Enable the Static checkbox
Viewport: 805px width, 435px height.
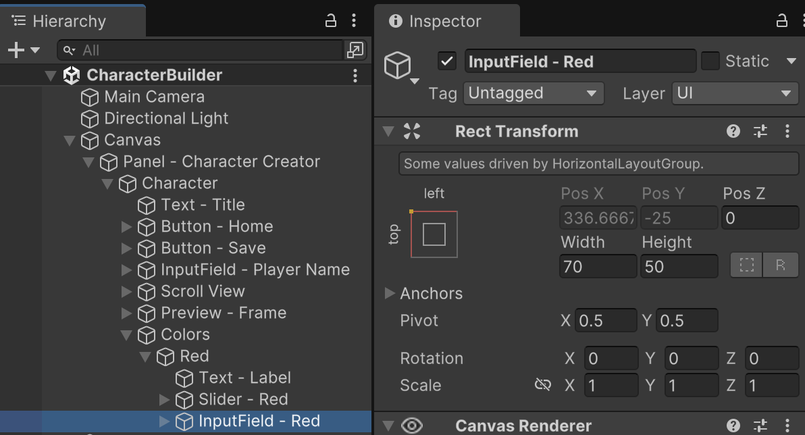(x=710, y=61)
